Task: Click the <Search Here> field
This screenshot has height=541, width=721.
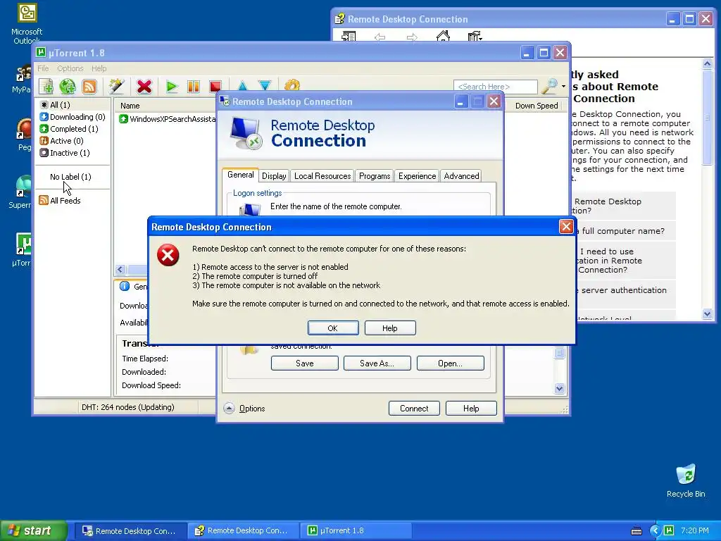Action: click(x=495, y=87)
